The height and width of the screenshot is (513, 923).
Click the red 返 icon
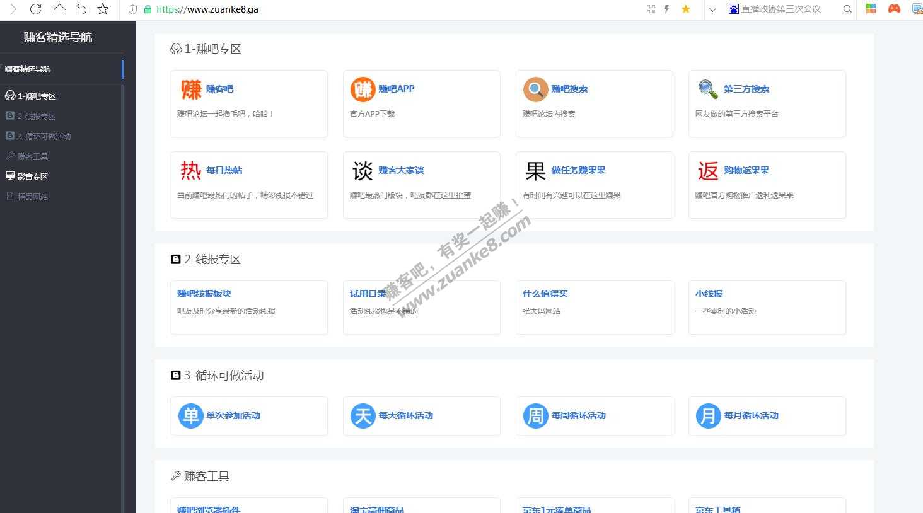[708, 171]
